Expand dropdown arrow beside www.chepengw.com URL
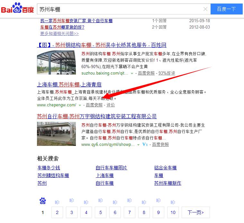This screenshot has height=223, width=244. click(80, 105)
